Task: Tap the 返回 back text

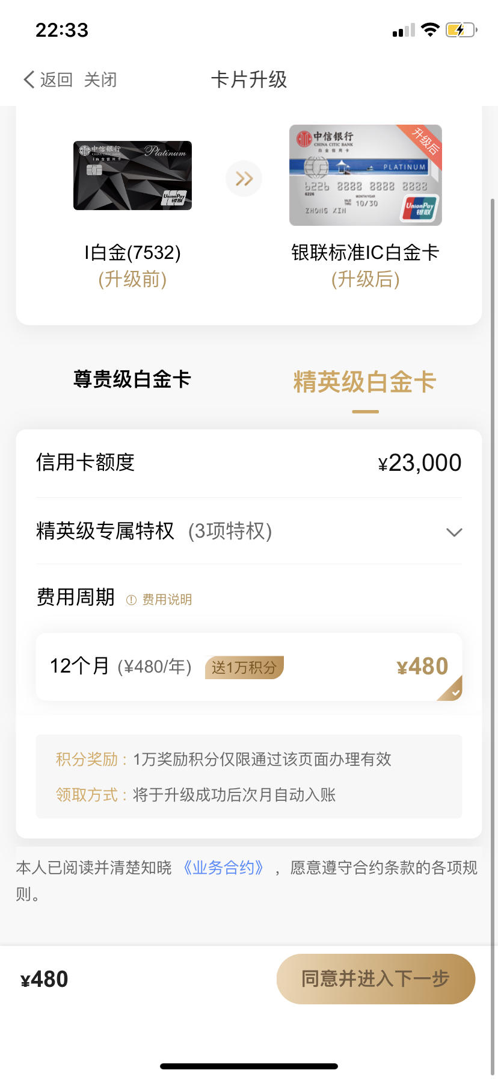Action: point(57,79)
